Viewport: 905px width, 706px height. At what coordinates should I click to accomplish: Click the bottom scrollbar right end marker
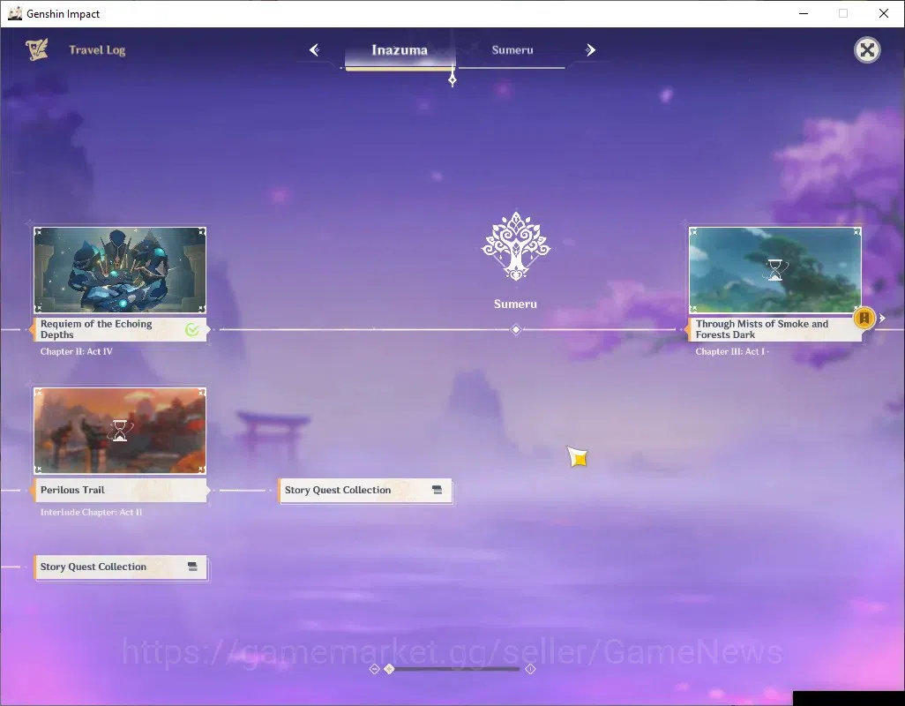point(530,668)
